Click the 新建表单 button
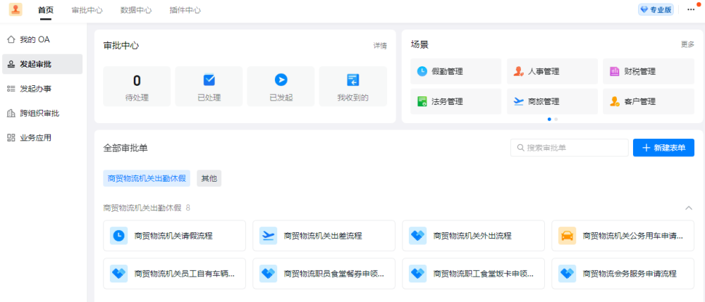 point(663,148)
